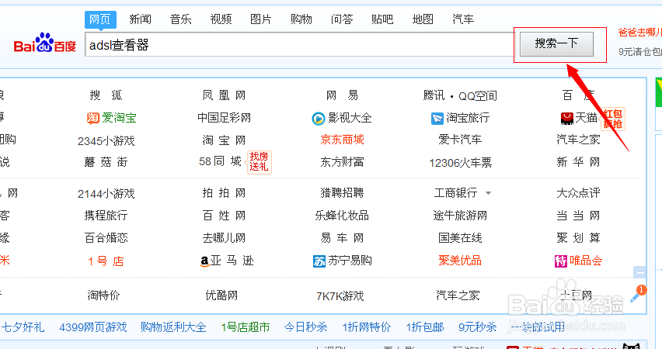Open 2144小游戏 link
662x349 pixels.
pos(106,194)
